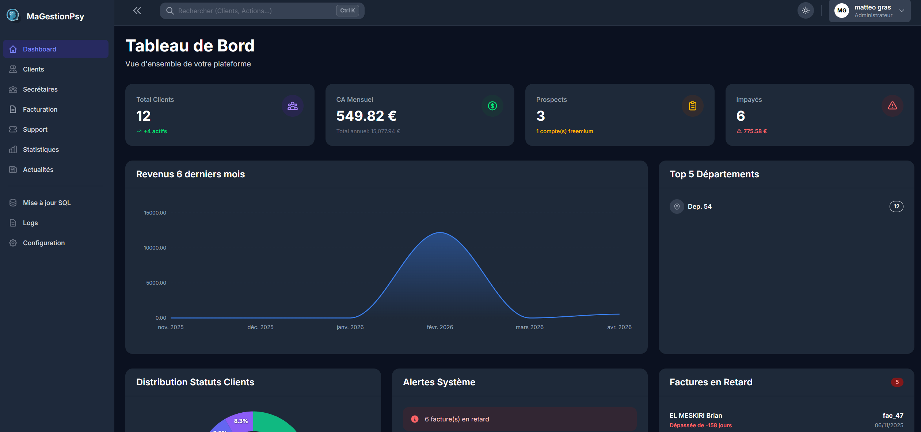Open the Actualités menu item
This screenshot has width=921, height=432.
point(38,169)
